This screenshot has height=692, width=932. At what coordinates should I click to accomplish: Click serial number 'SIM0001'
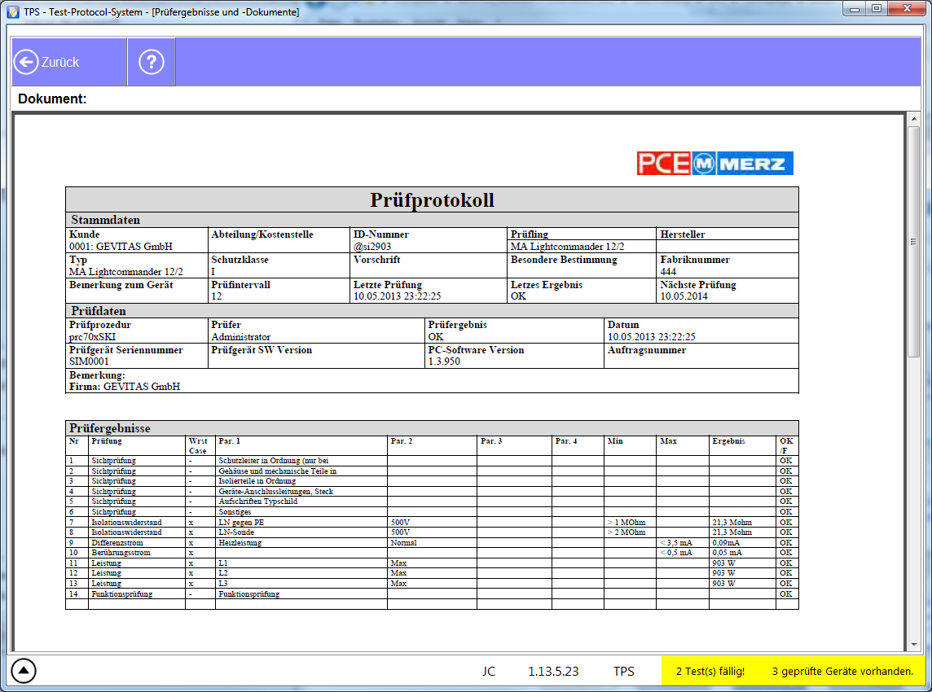[x=89, y=361]
